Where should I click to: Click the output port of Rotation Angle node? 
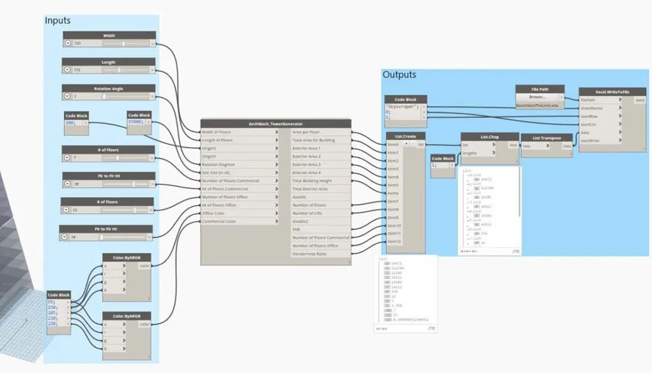coord(152,96)
